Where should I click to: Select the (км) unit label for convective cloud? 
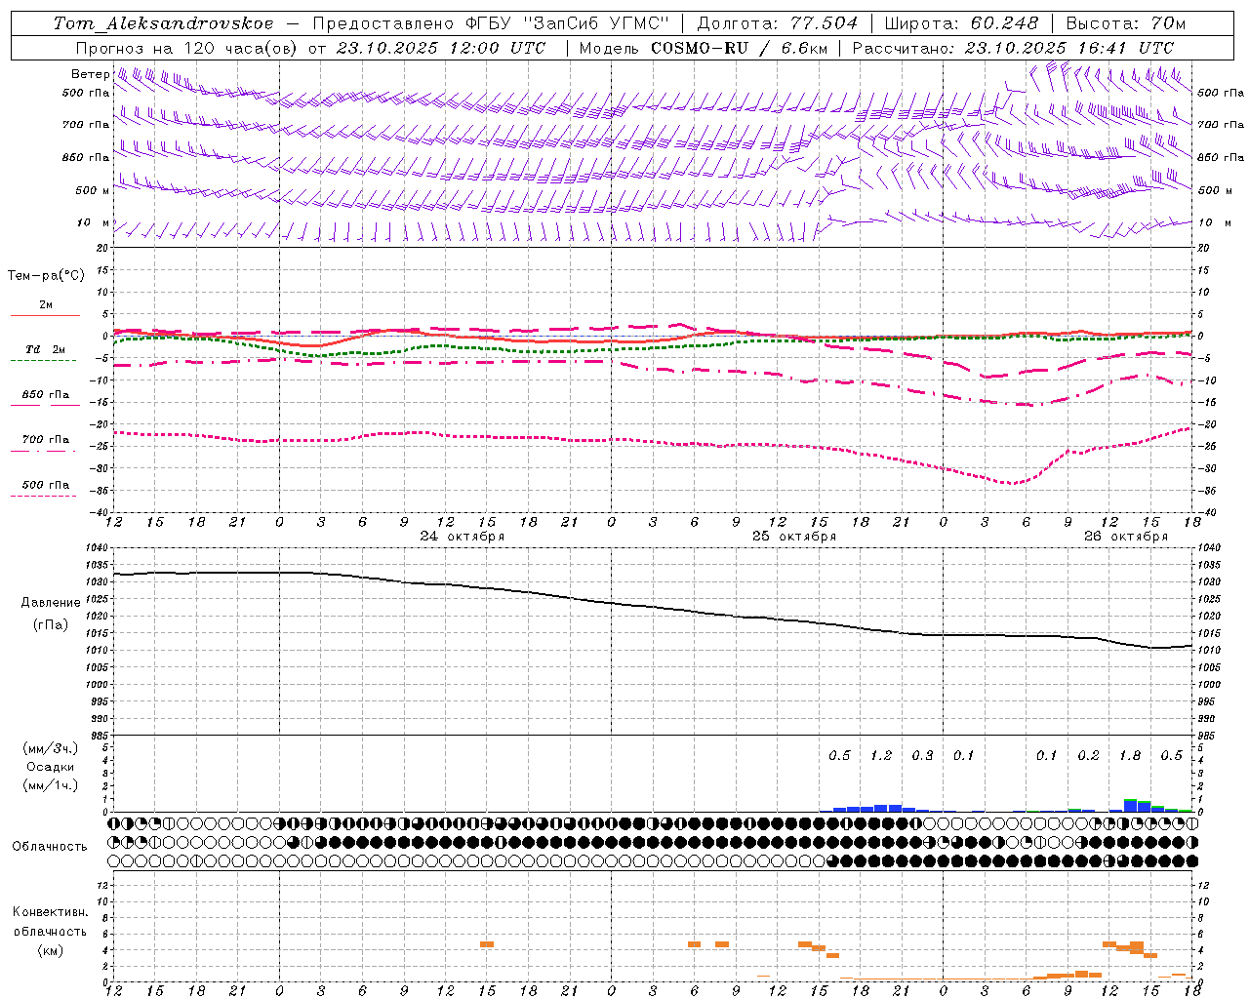click(x=51, y=950)
